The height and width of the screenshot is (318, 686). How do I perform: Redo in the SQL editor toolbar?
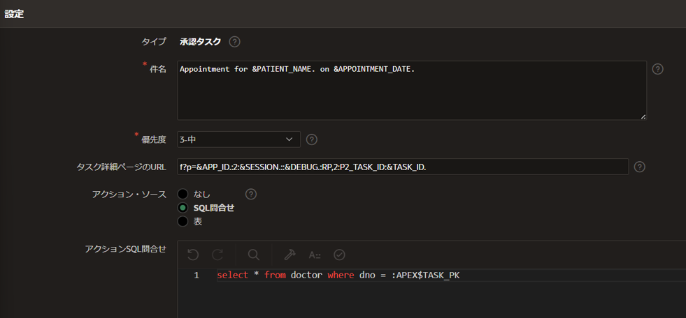coord(217,255)
